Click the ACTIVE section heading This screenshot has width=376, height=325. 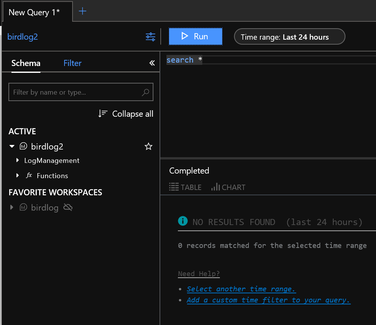click(22, 131)
